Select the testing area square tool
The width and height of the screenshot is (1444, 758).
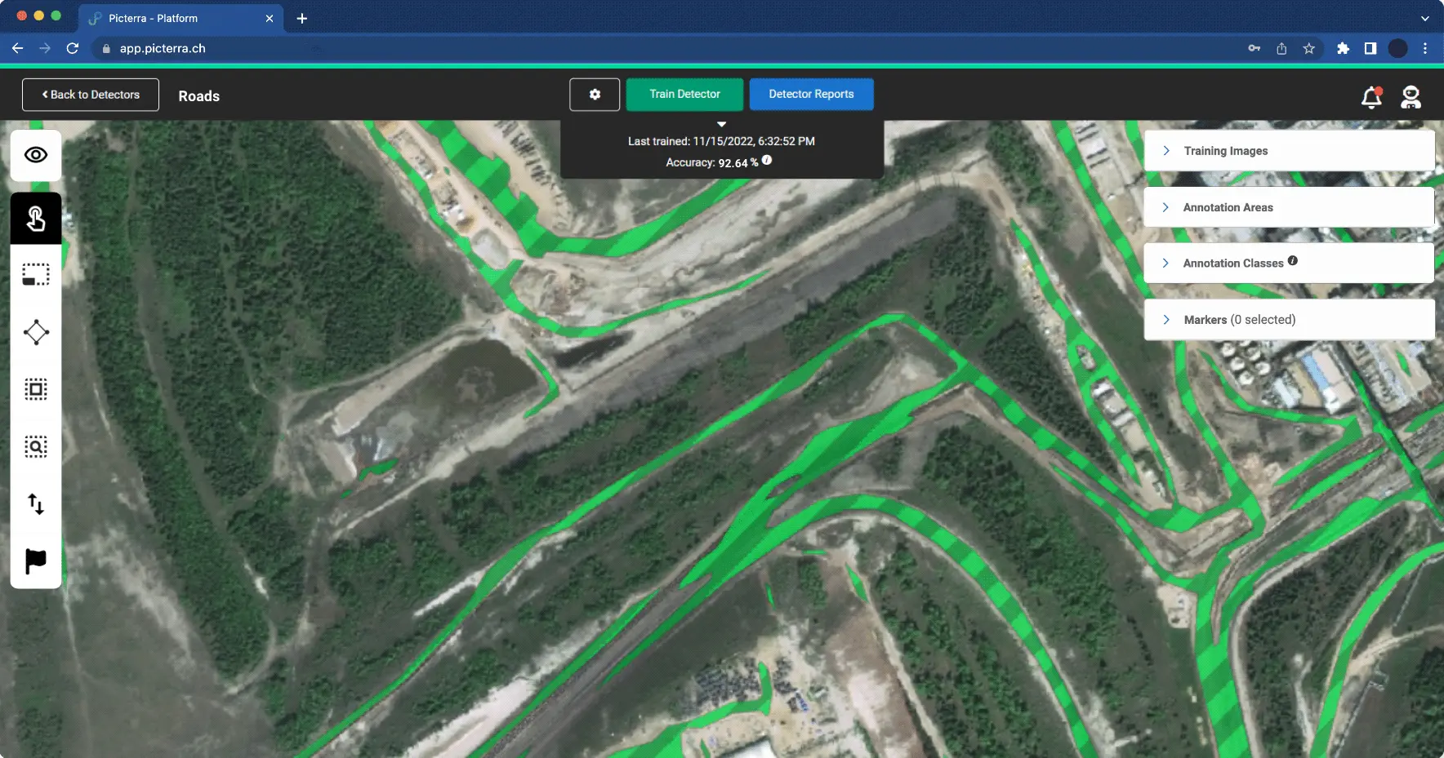[36, 389]
